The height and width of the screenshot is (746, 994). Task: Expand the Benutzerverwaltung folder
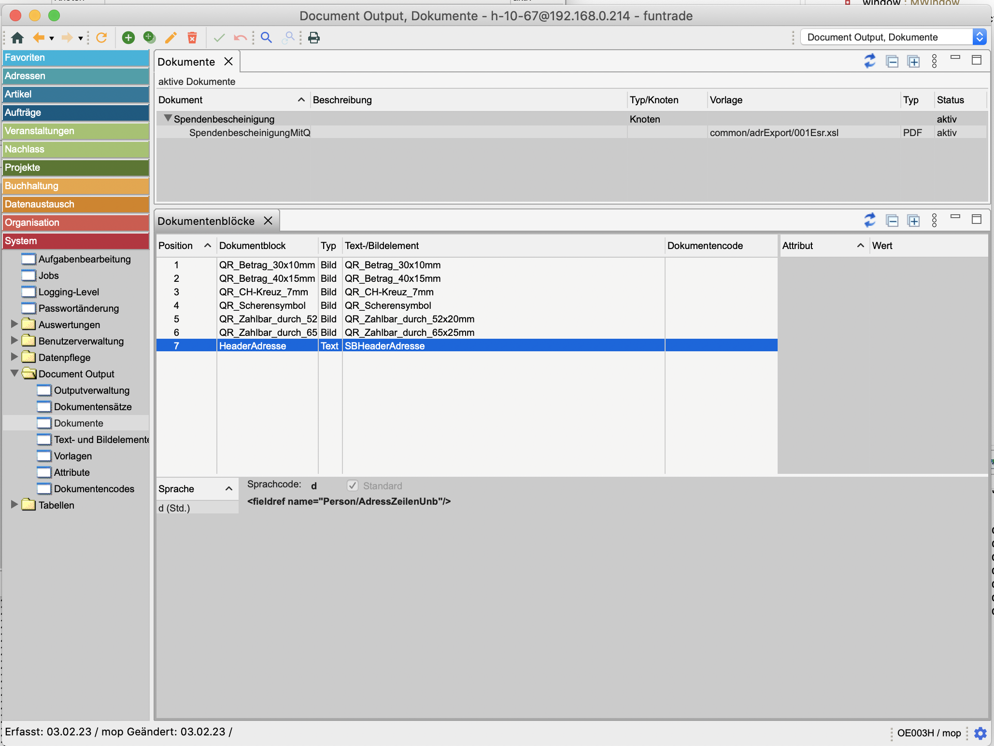(14, 341)
